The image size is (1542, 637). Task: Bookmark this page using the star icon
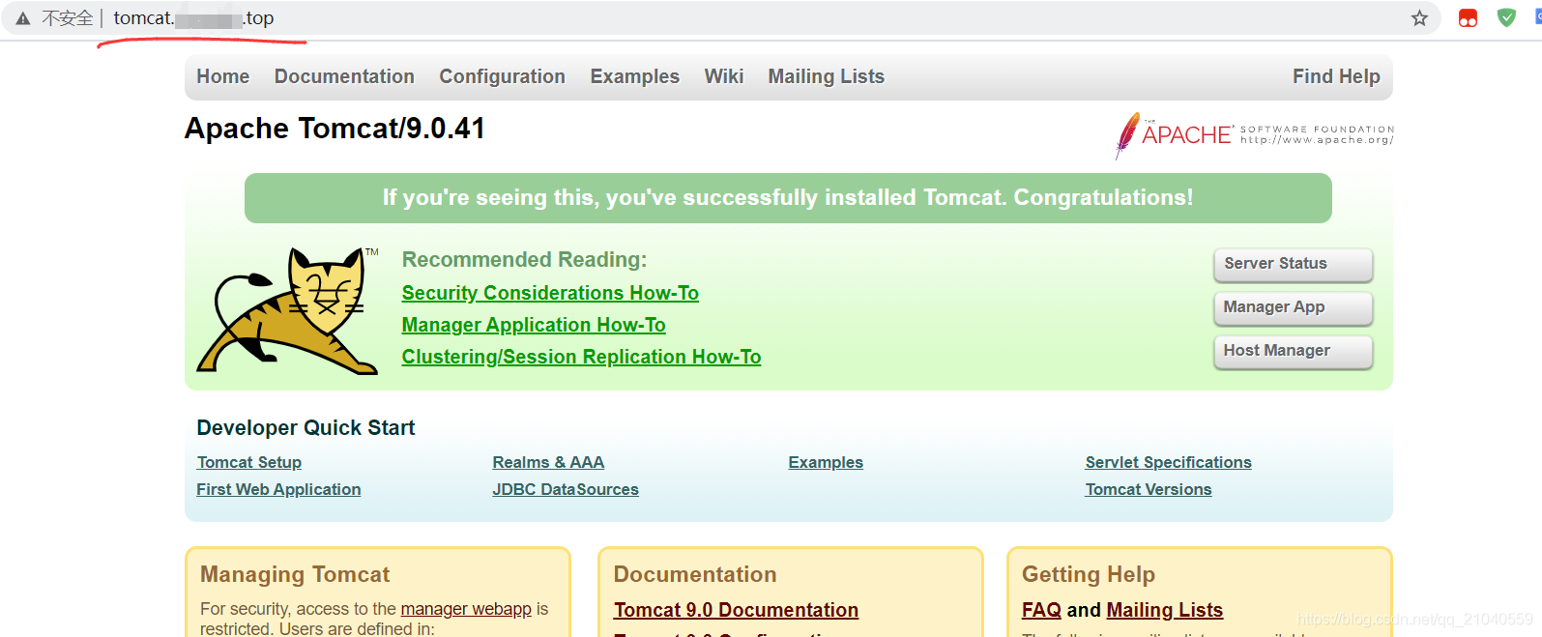click(1418, 17)
